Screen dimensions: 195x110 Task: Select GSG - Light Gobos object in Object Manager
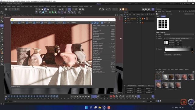coord(131,19)
